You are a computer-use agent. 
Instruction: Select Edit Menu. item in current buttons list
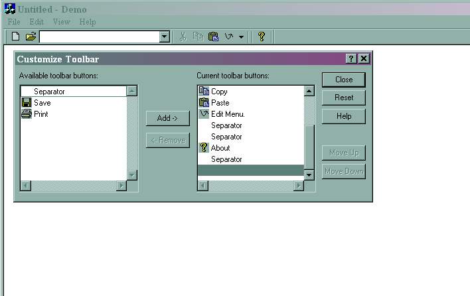tap(227, 114)
